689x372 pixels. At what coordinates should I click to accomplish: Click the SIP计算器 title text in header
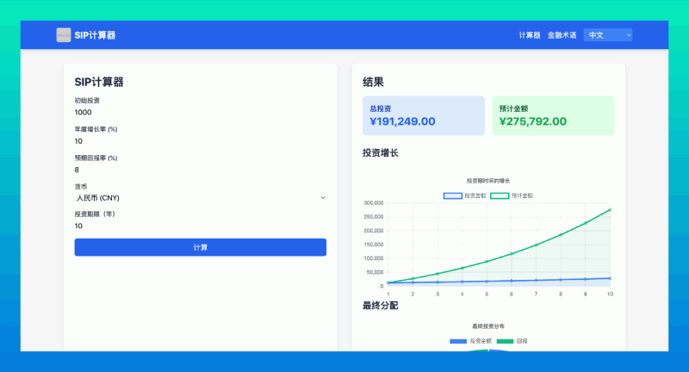95,35
